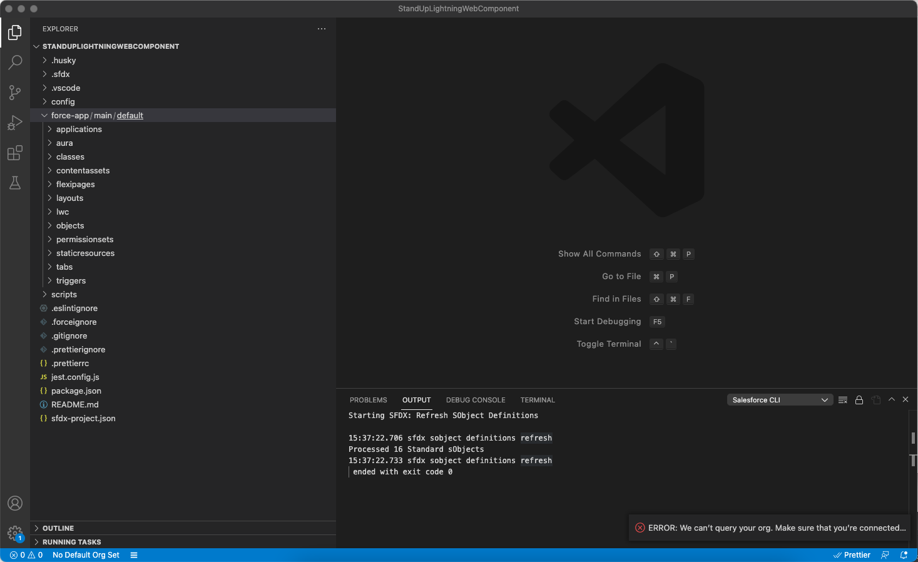Select the Testing beaker icon
Screen dimensions: 918x562
click(14, 183)
